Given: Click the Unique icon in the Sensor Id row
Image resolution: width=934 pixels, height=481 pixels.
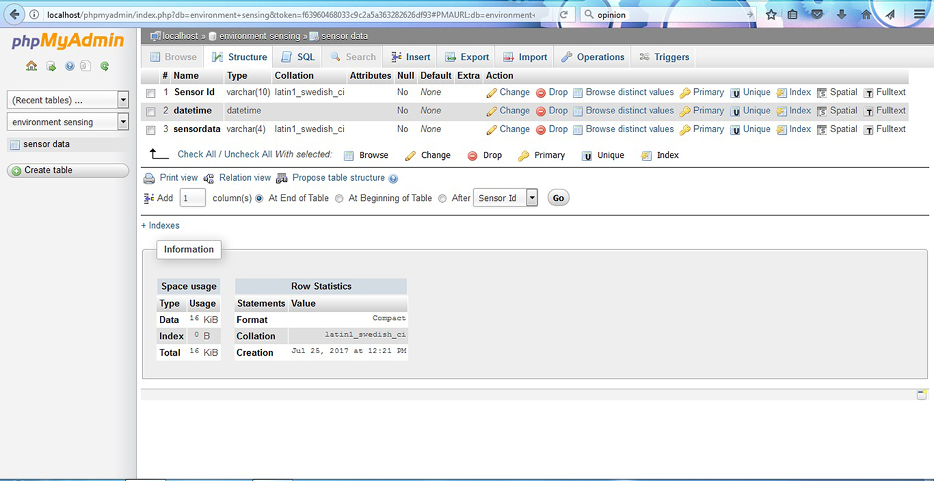Looking at the screenshot, I should pyautogui.click(x=735, y=93).
